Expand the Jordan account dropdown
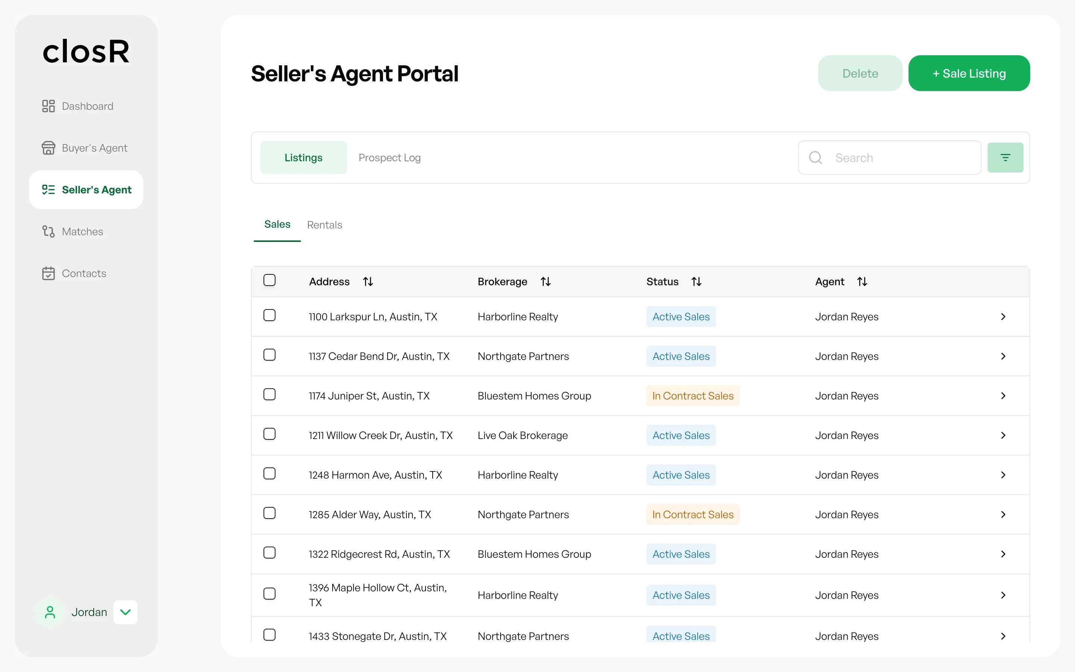Screen dimensions: 1075x672 pyautogui.click(x=125, y=612)
